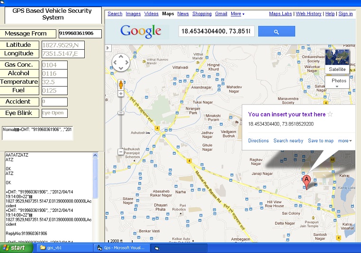This screenshot has width=361, height=253.
Task: Click the blue Google search button
Action: pyautogui.click(x=277, y=32)
